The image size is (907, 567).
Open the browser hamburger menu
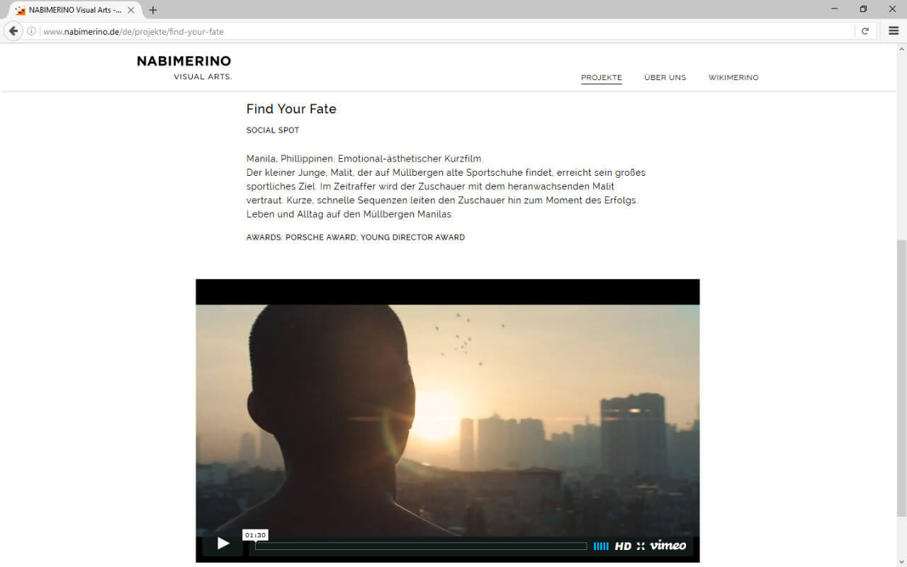click(894, 31)
